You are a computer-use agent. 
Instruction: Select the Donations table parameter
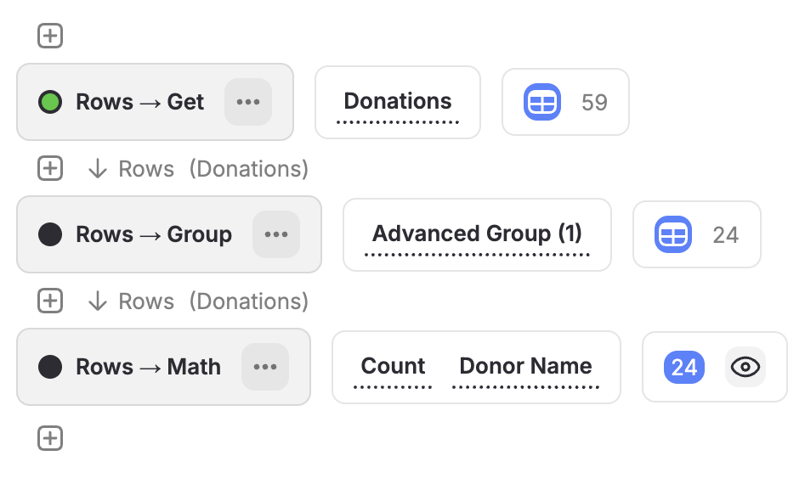click(x=397, y=102)
